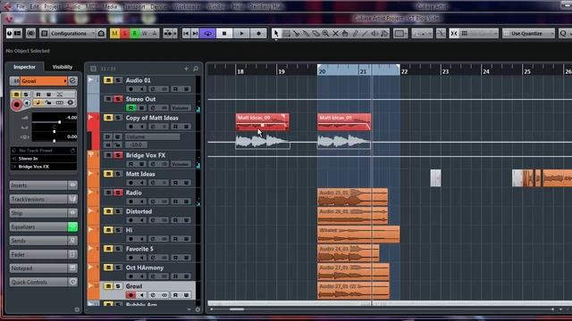The width and height of the screenshot is (572, 321).
Task: Expand the Inserts section
Action: (44, 185)
